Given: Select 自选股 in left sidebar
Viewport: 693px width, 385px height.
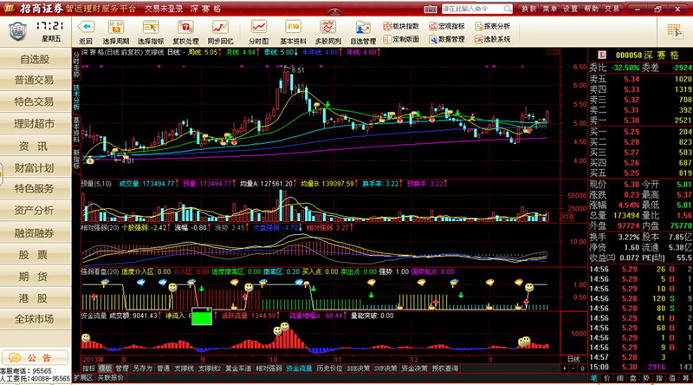Looking at the screenshot, I should [35, 60].
